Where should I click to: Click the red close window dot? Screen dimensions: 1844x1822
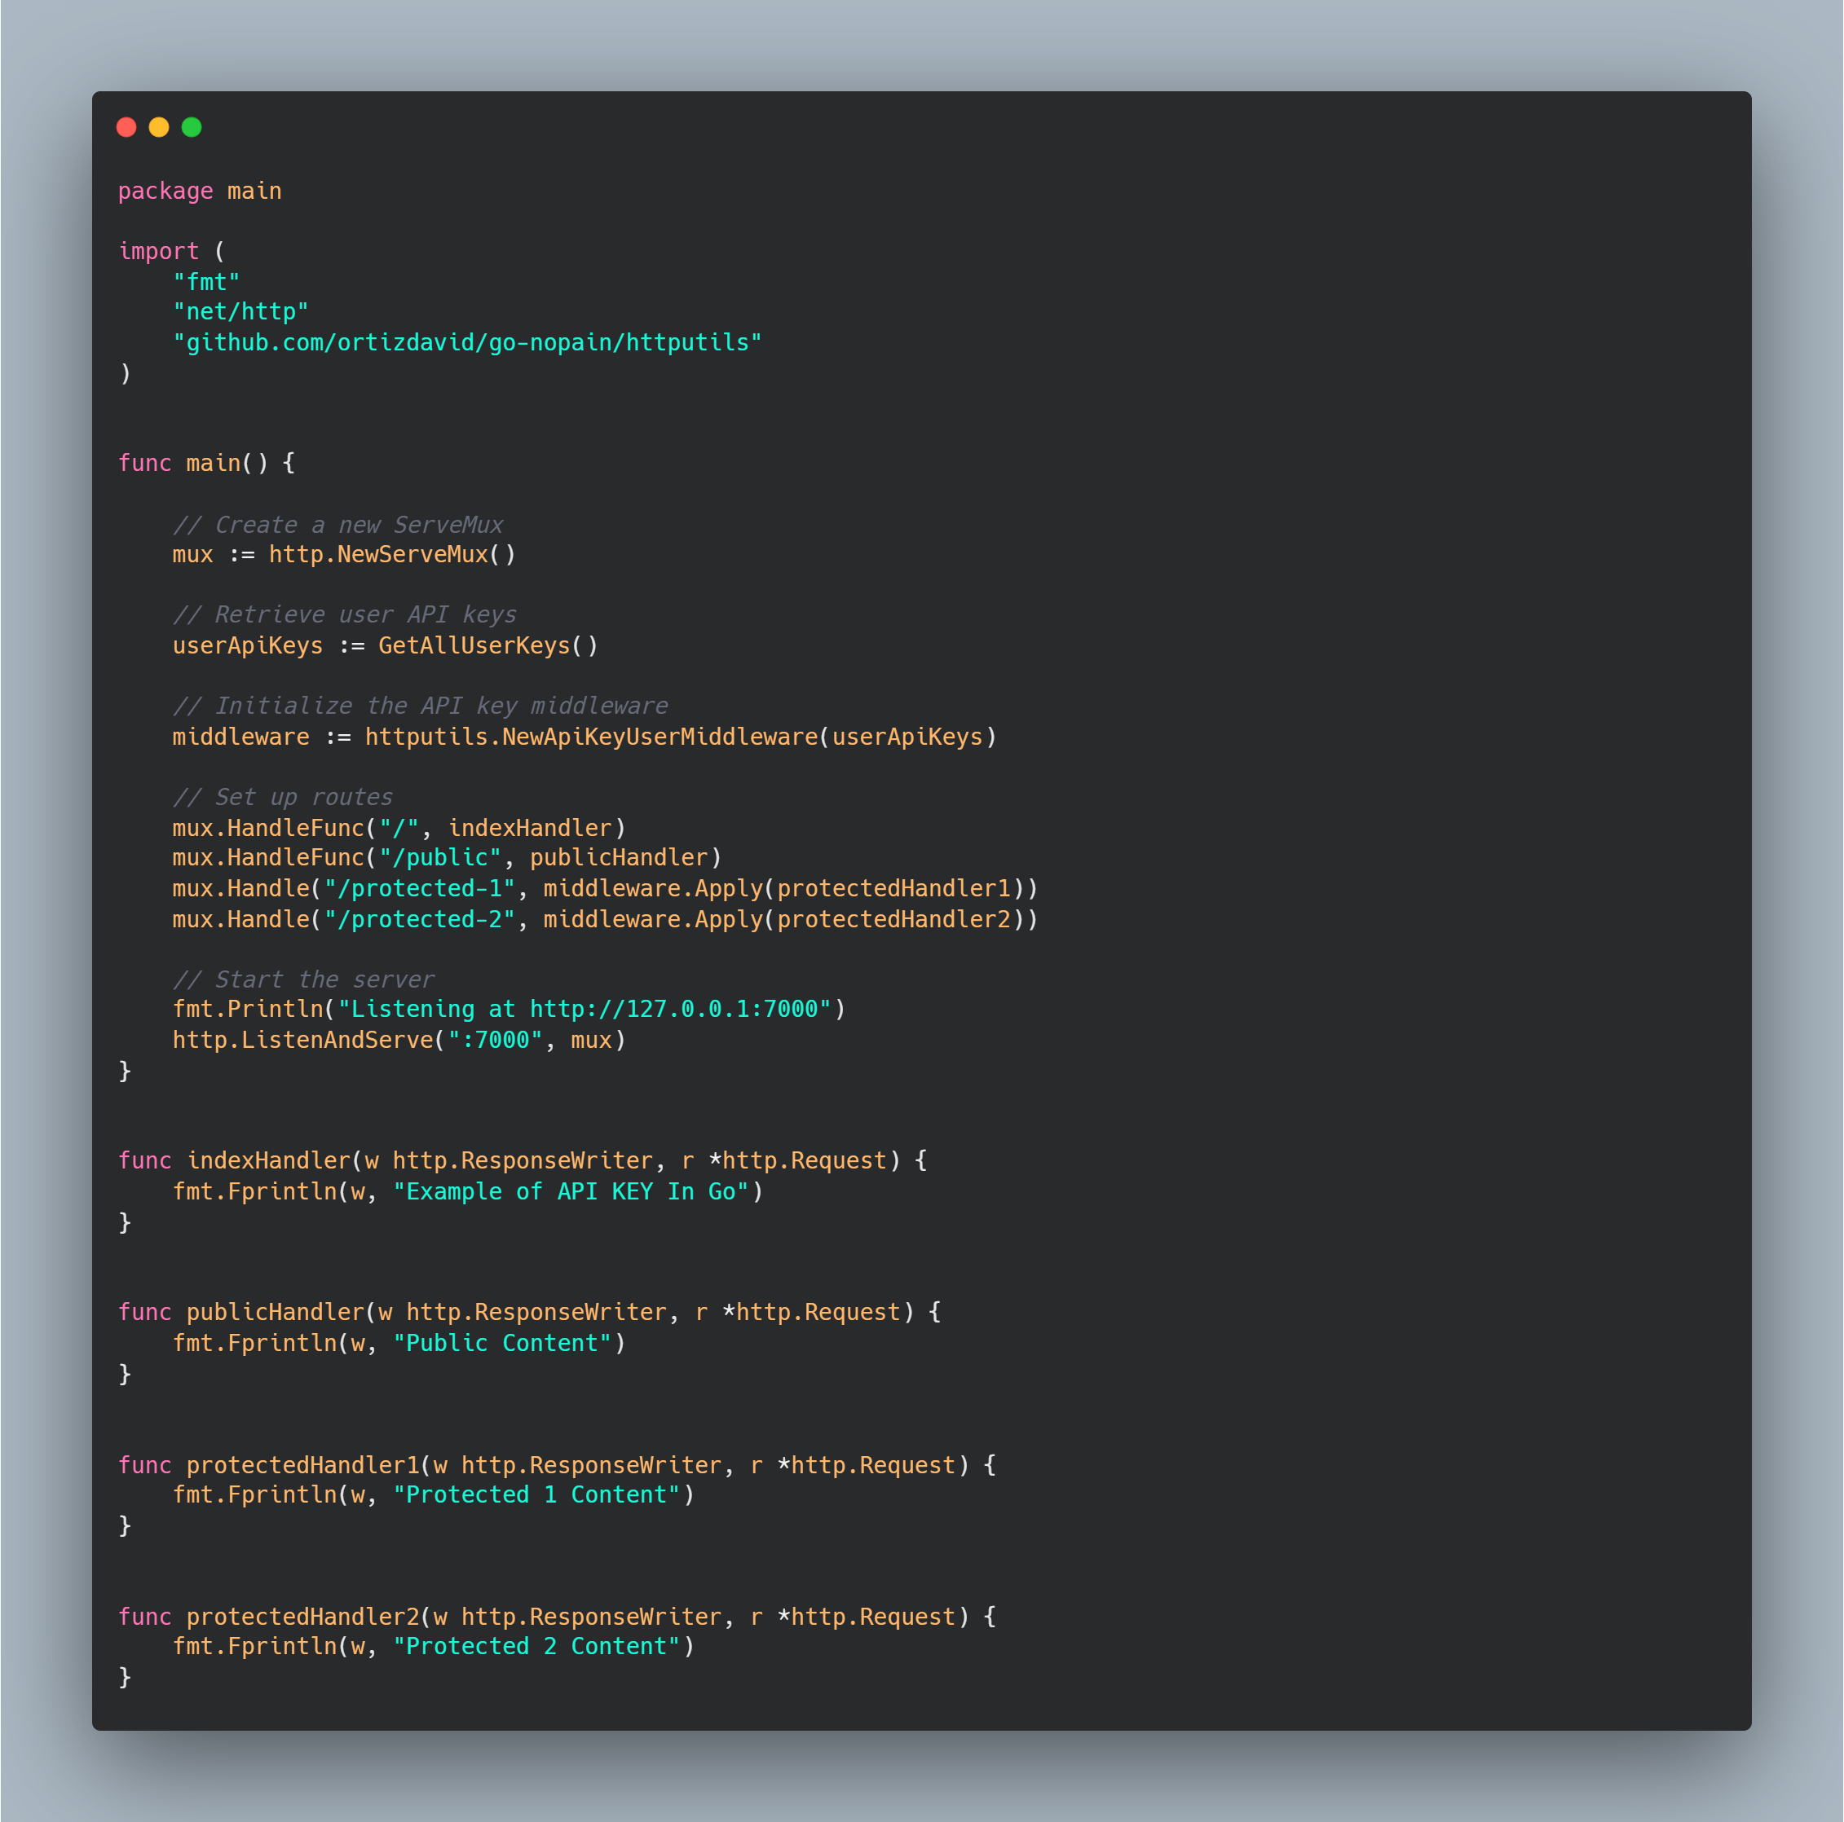point(126,127)
